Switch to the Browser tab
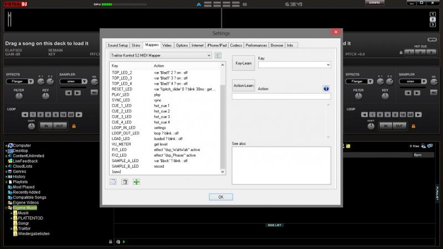Viewport: 443px width, 249px height. click(x=277, y=45)
